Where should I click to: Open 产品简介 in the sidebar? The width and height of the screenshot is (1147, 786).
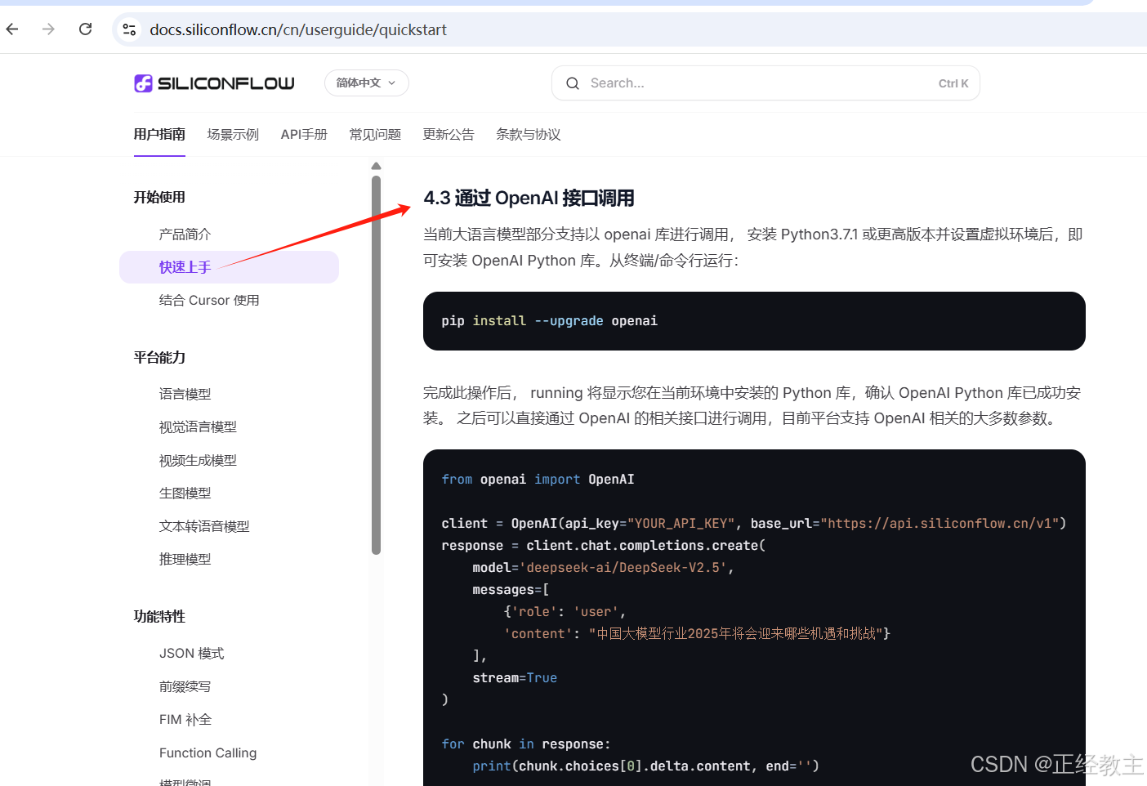[x=185, y=234]
